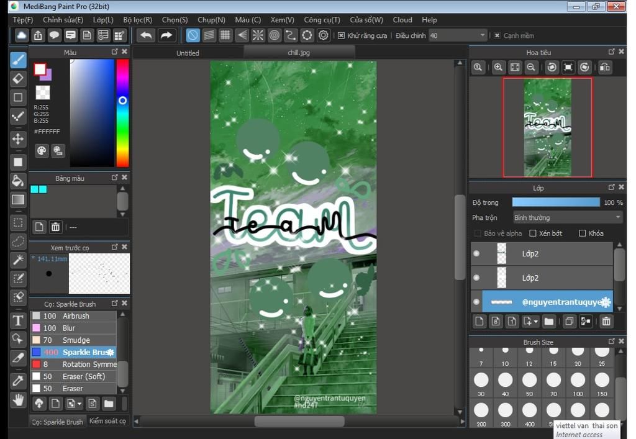
Task: Create a new layer folder
Action: [549, 322]
